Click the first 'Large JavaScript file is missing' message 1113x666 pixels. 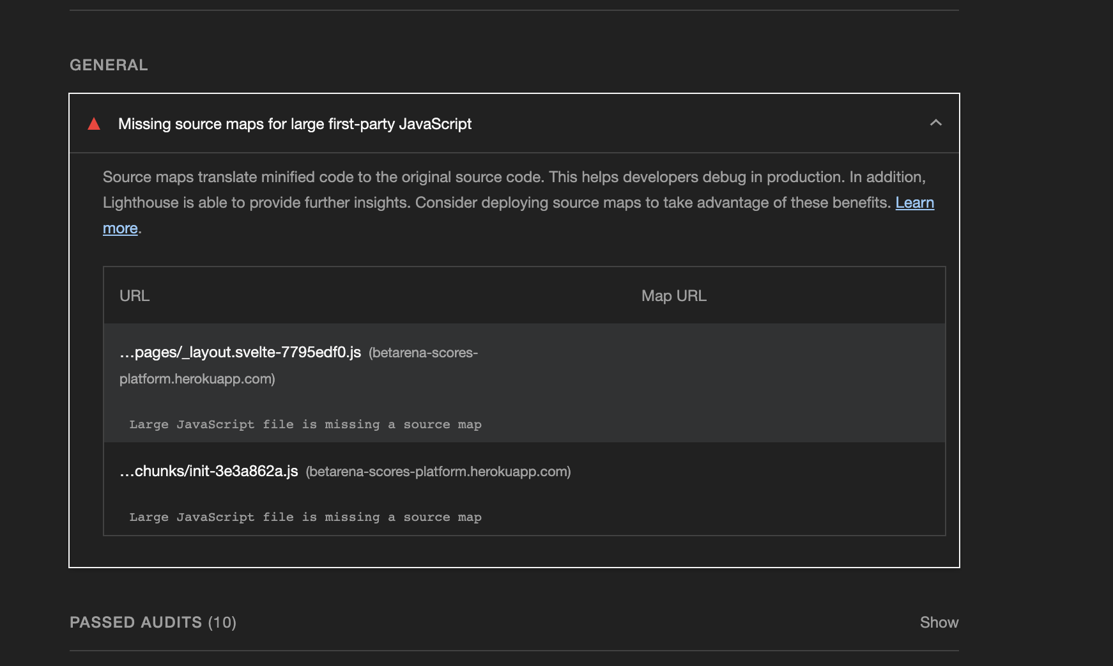(x=305, y=424)
